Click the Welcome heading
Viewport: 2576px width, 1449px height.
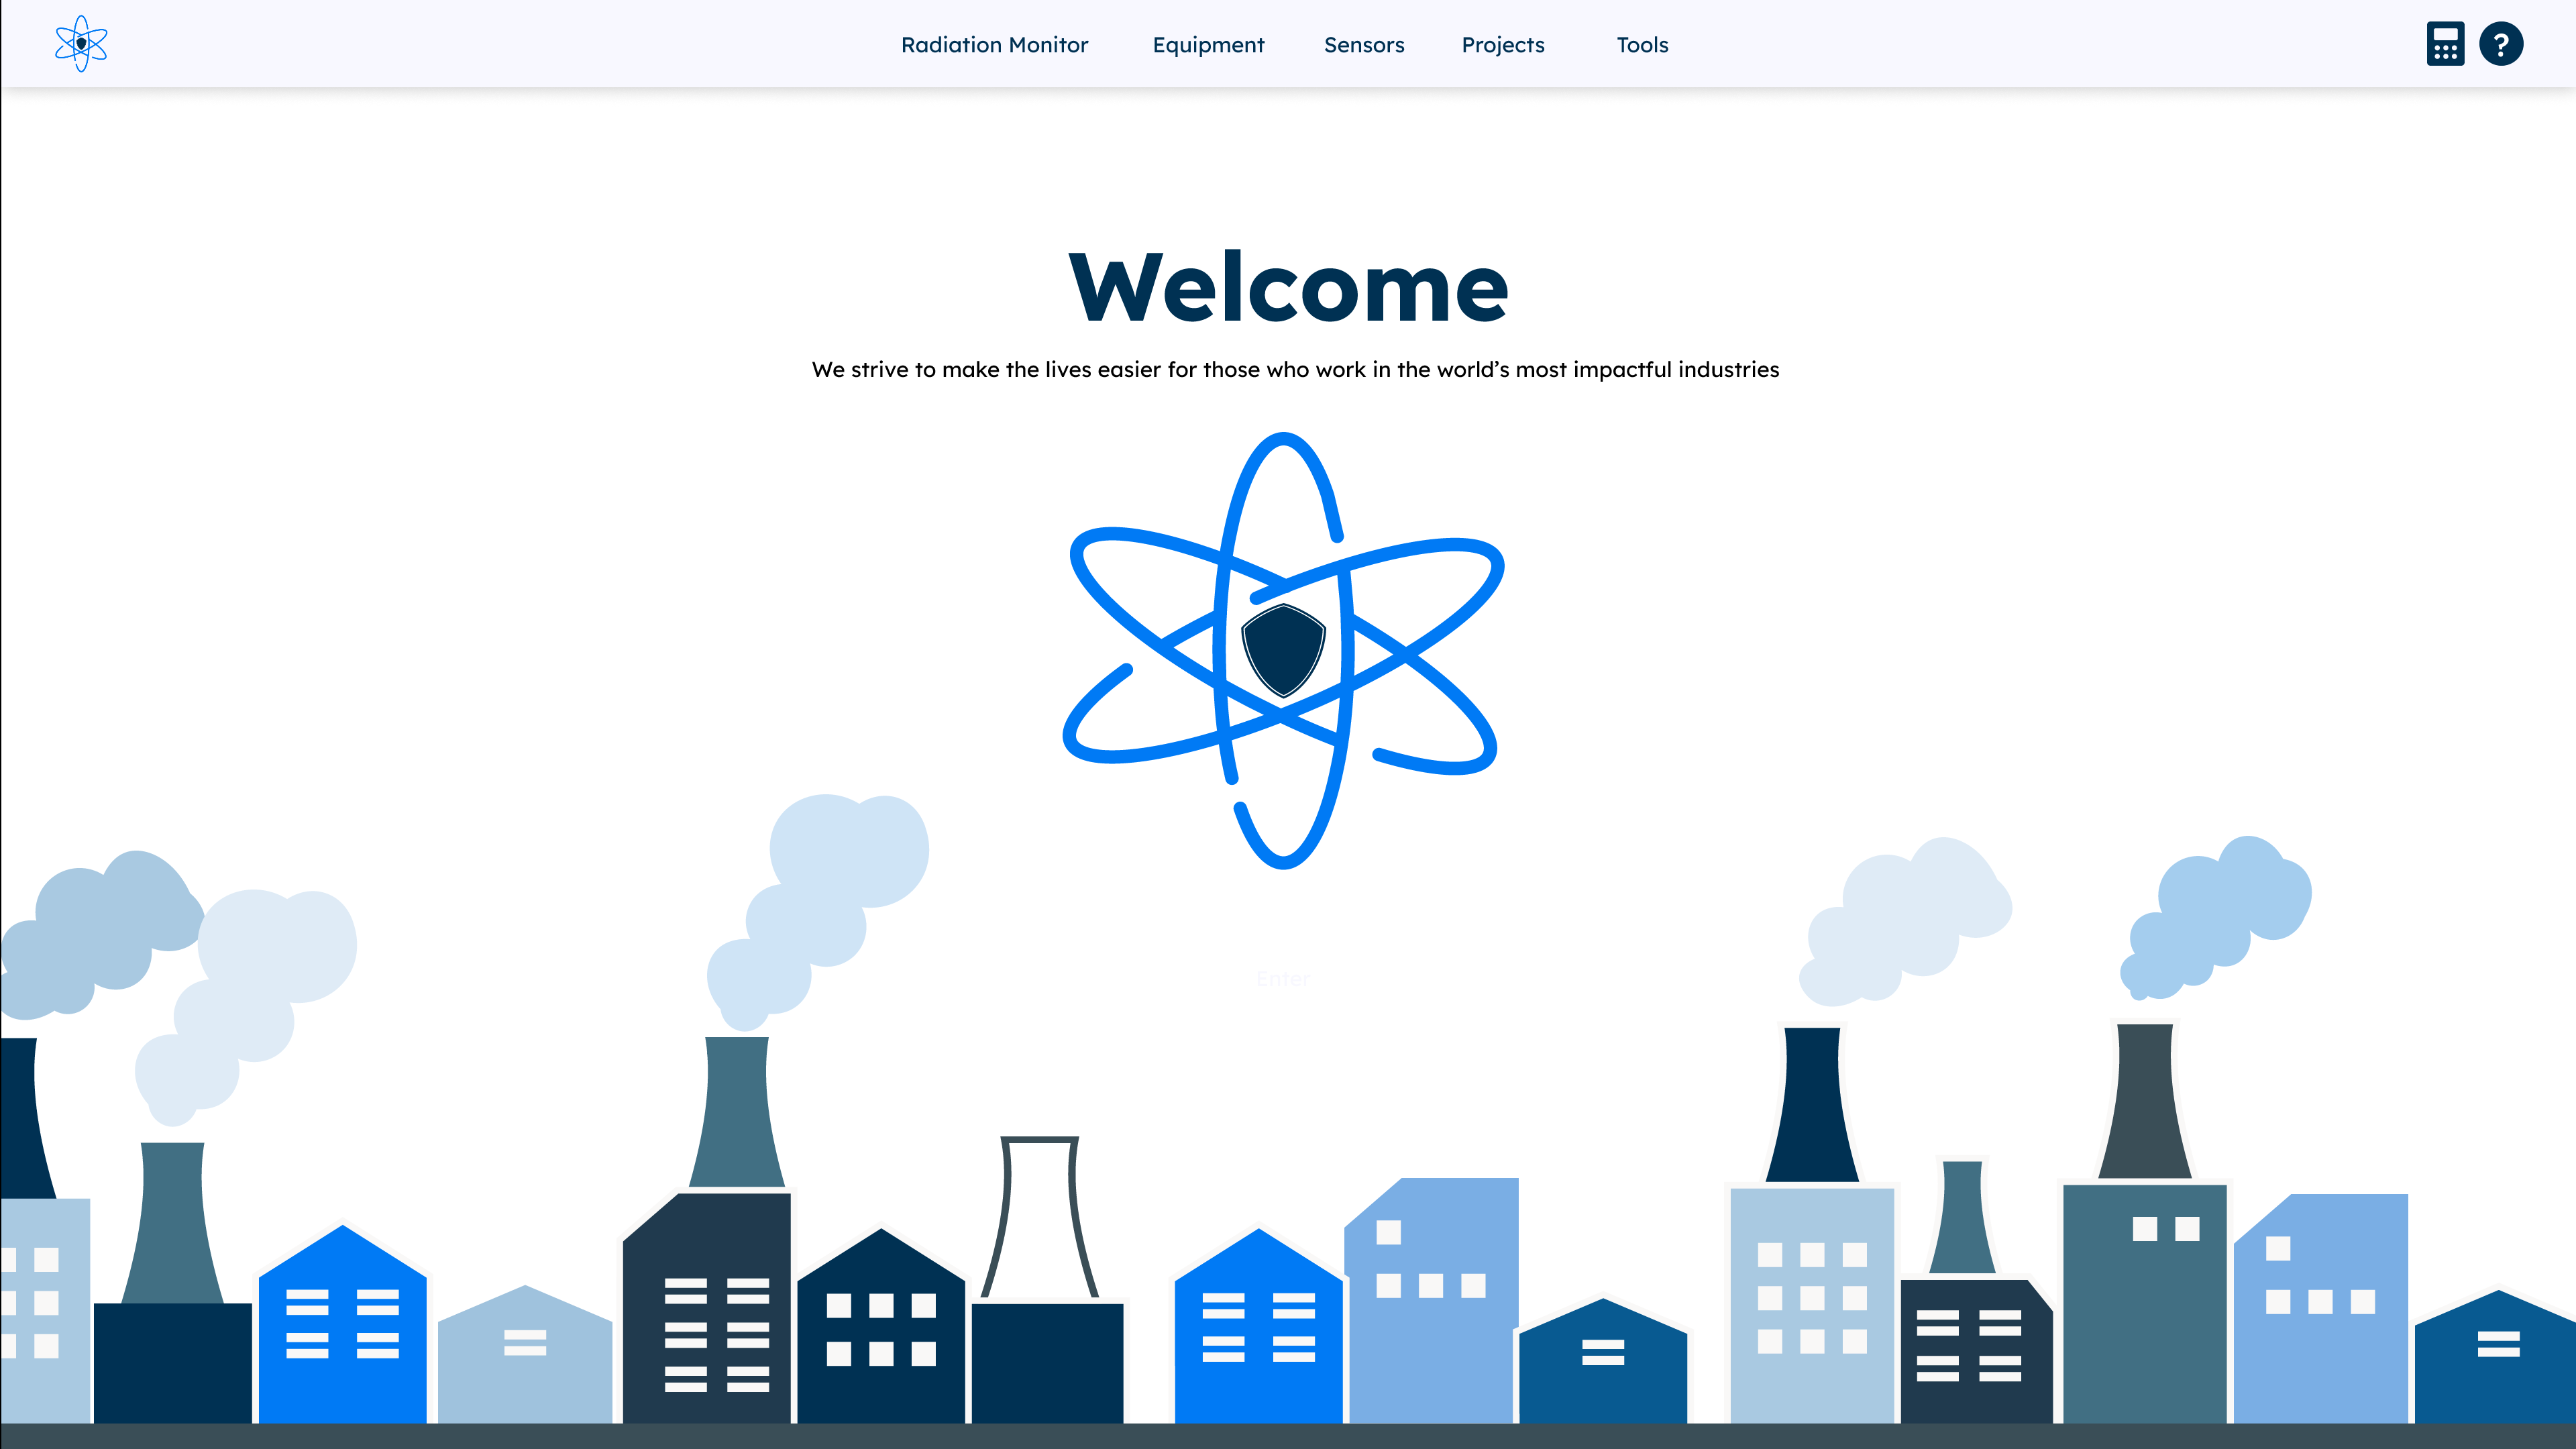point(1287,290)
